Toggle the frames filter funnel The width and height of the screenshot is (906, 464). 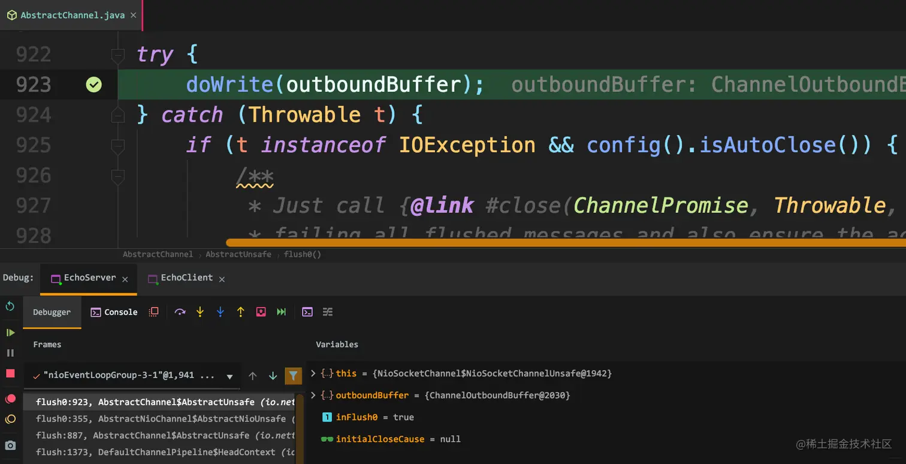[x=292, y=376]
